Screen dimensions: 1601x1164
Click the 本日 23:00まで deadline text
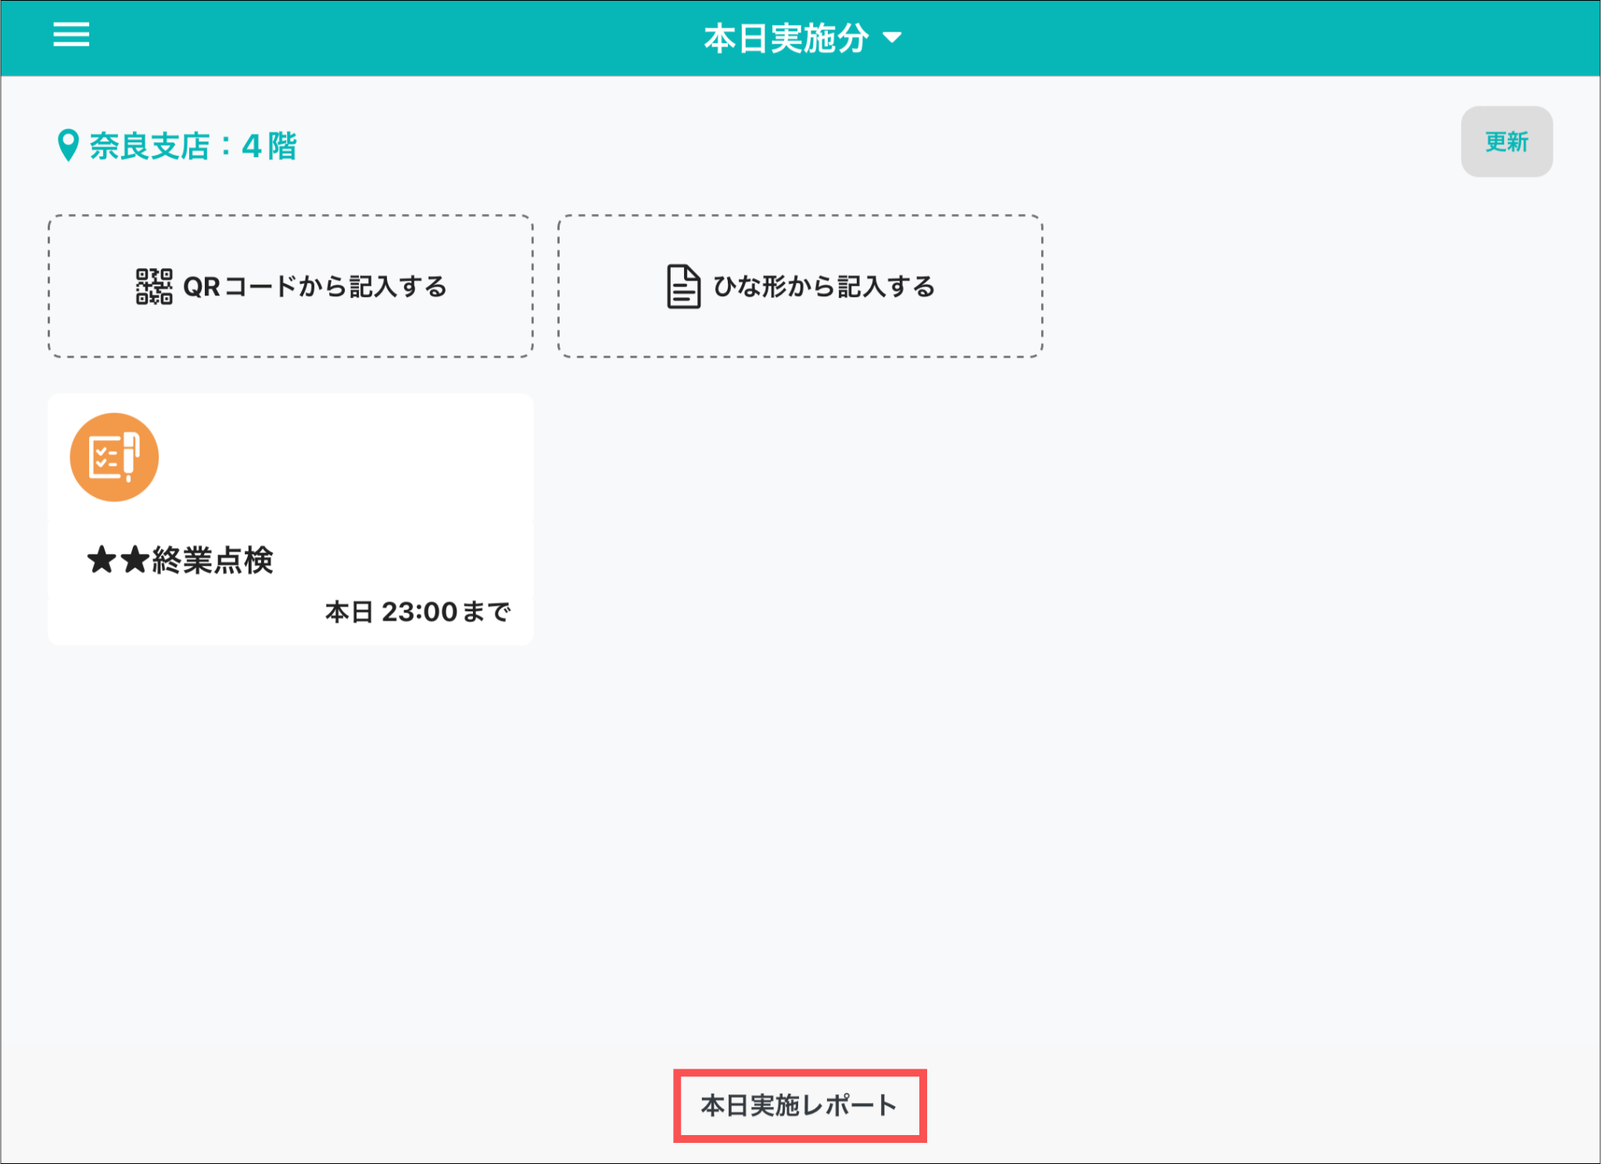(x=417, y=611)
